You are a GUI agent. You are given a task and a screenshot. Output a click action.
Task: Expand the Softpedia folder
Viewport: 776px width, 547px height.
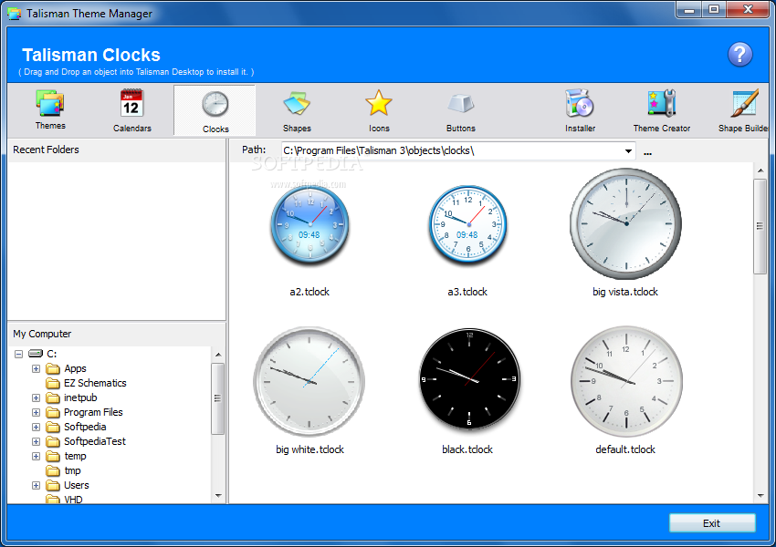tap(37, 427)
